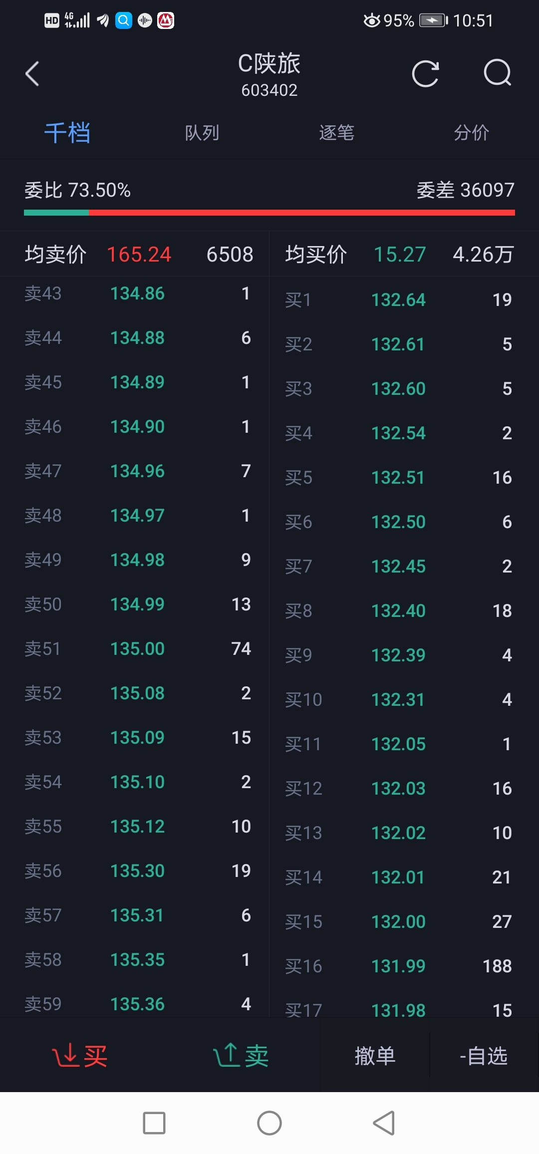The image size is (539, 1154).
Task: Select buy level 买1 at 132.64
Action: tap(398, 300)
